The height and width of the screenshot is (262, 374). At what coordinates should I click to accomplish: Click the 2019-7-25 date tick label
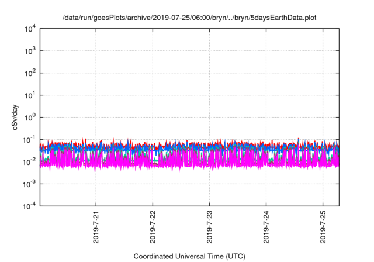click(323, 227)
